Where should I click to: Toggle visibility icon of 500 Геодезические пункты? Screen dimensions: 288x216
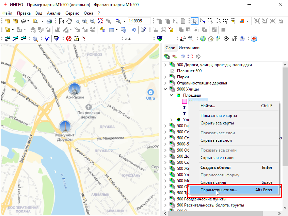(172, 199)
